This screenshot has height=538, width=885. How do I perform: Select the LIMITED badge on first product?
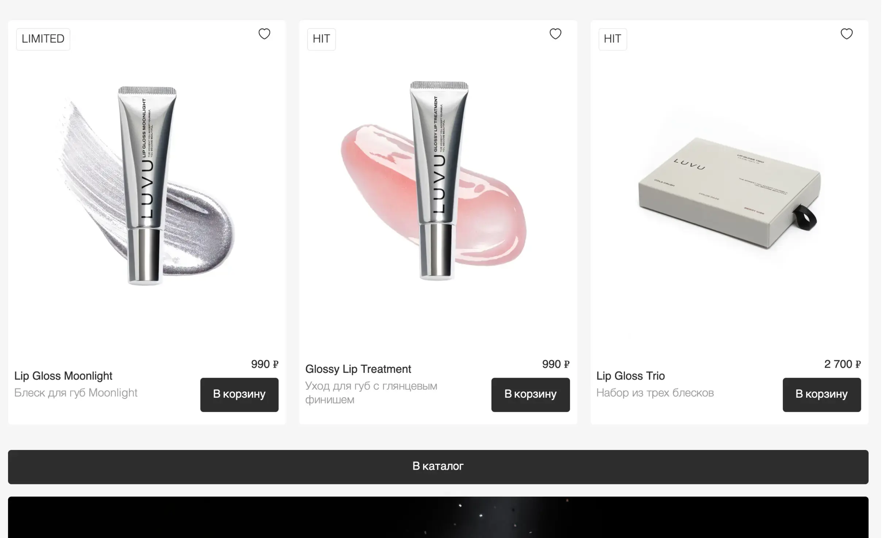click(x=43, y=39)
